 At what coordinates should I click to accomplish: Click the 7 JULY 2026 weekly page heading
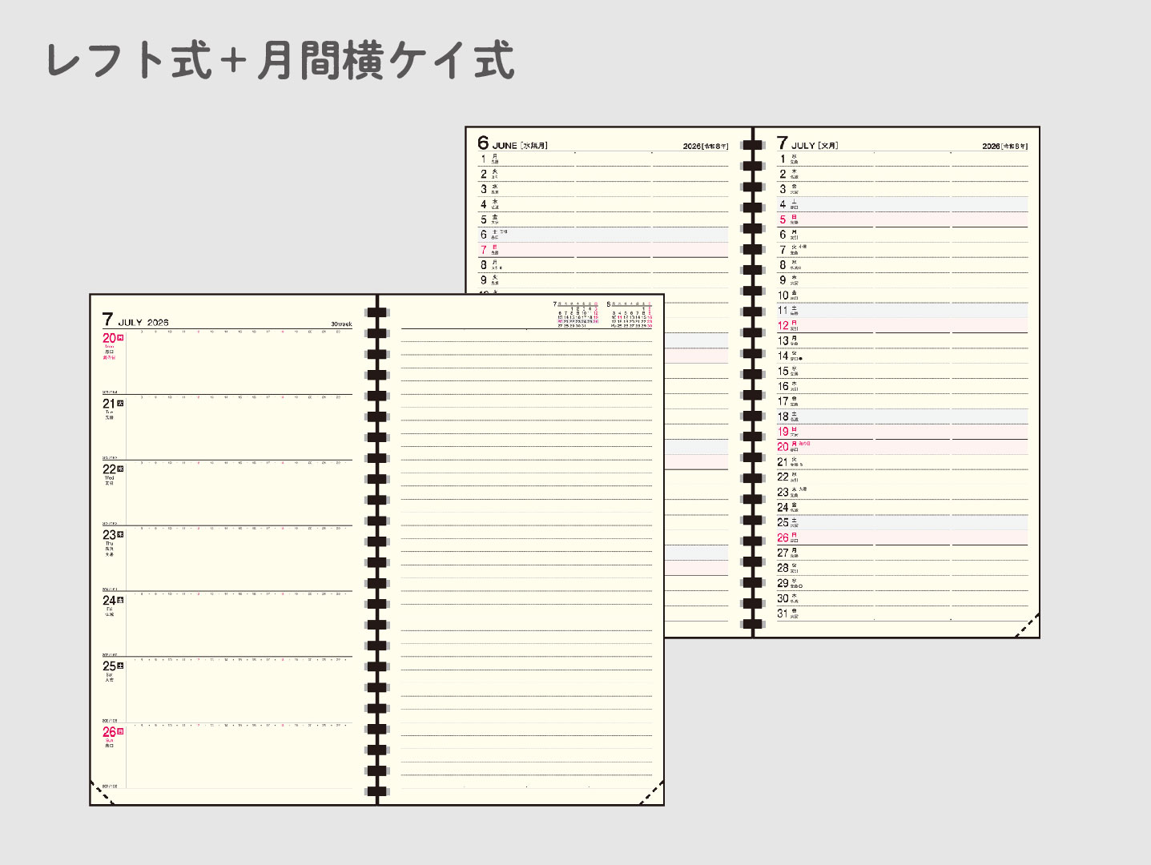point(135,320)
